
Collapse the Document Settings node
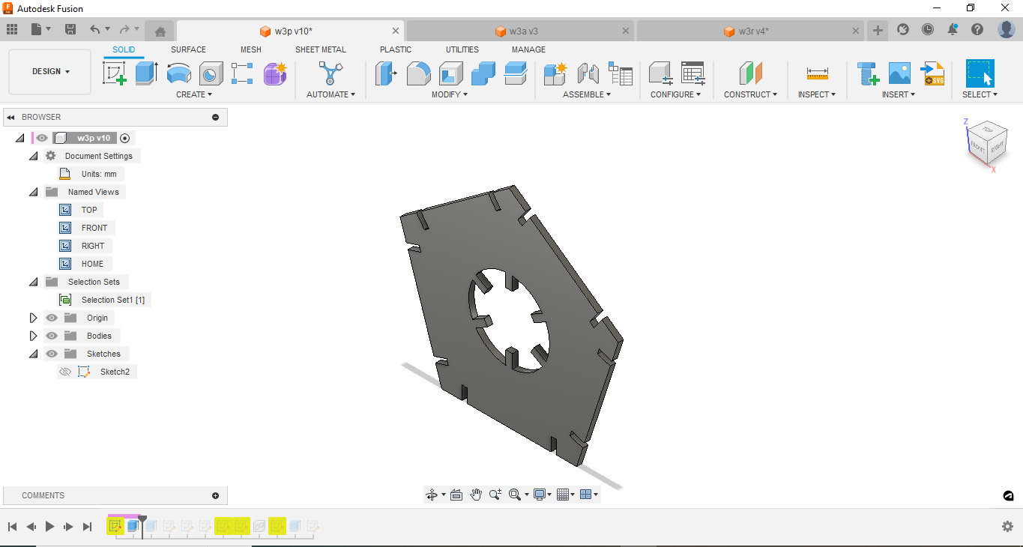pos(33,156)
